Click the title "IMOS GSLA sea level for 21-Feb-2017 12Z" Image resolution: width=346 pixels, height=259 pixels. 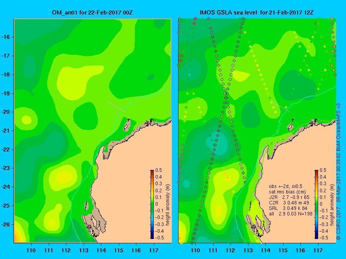tap(257, 13)
